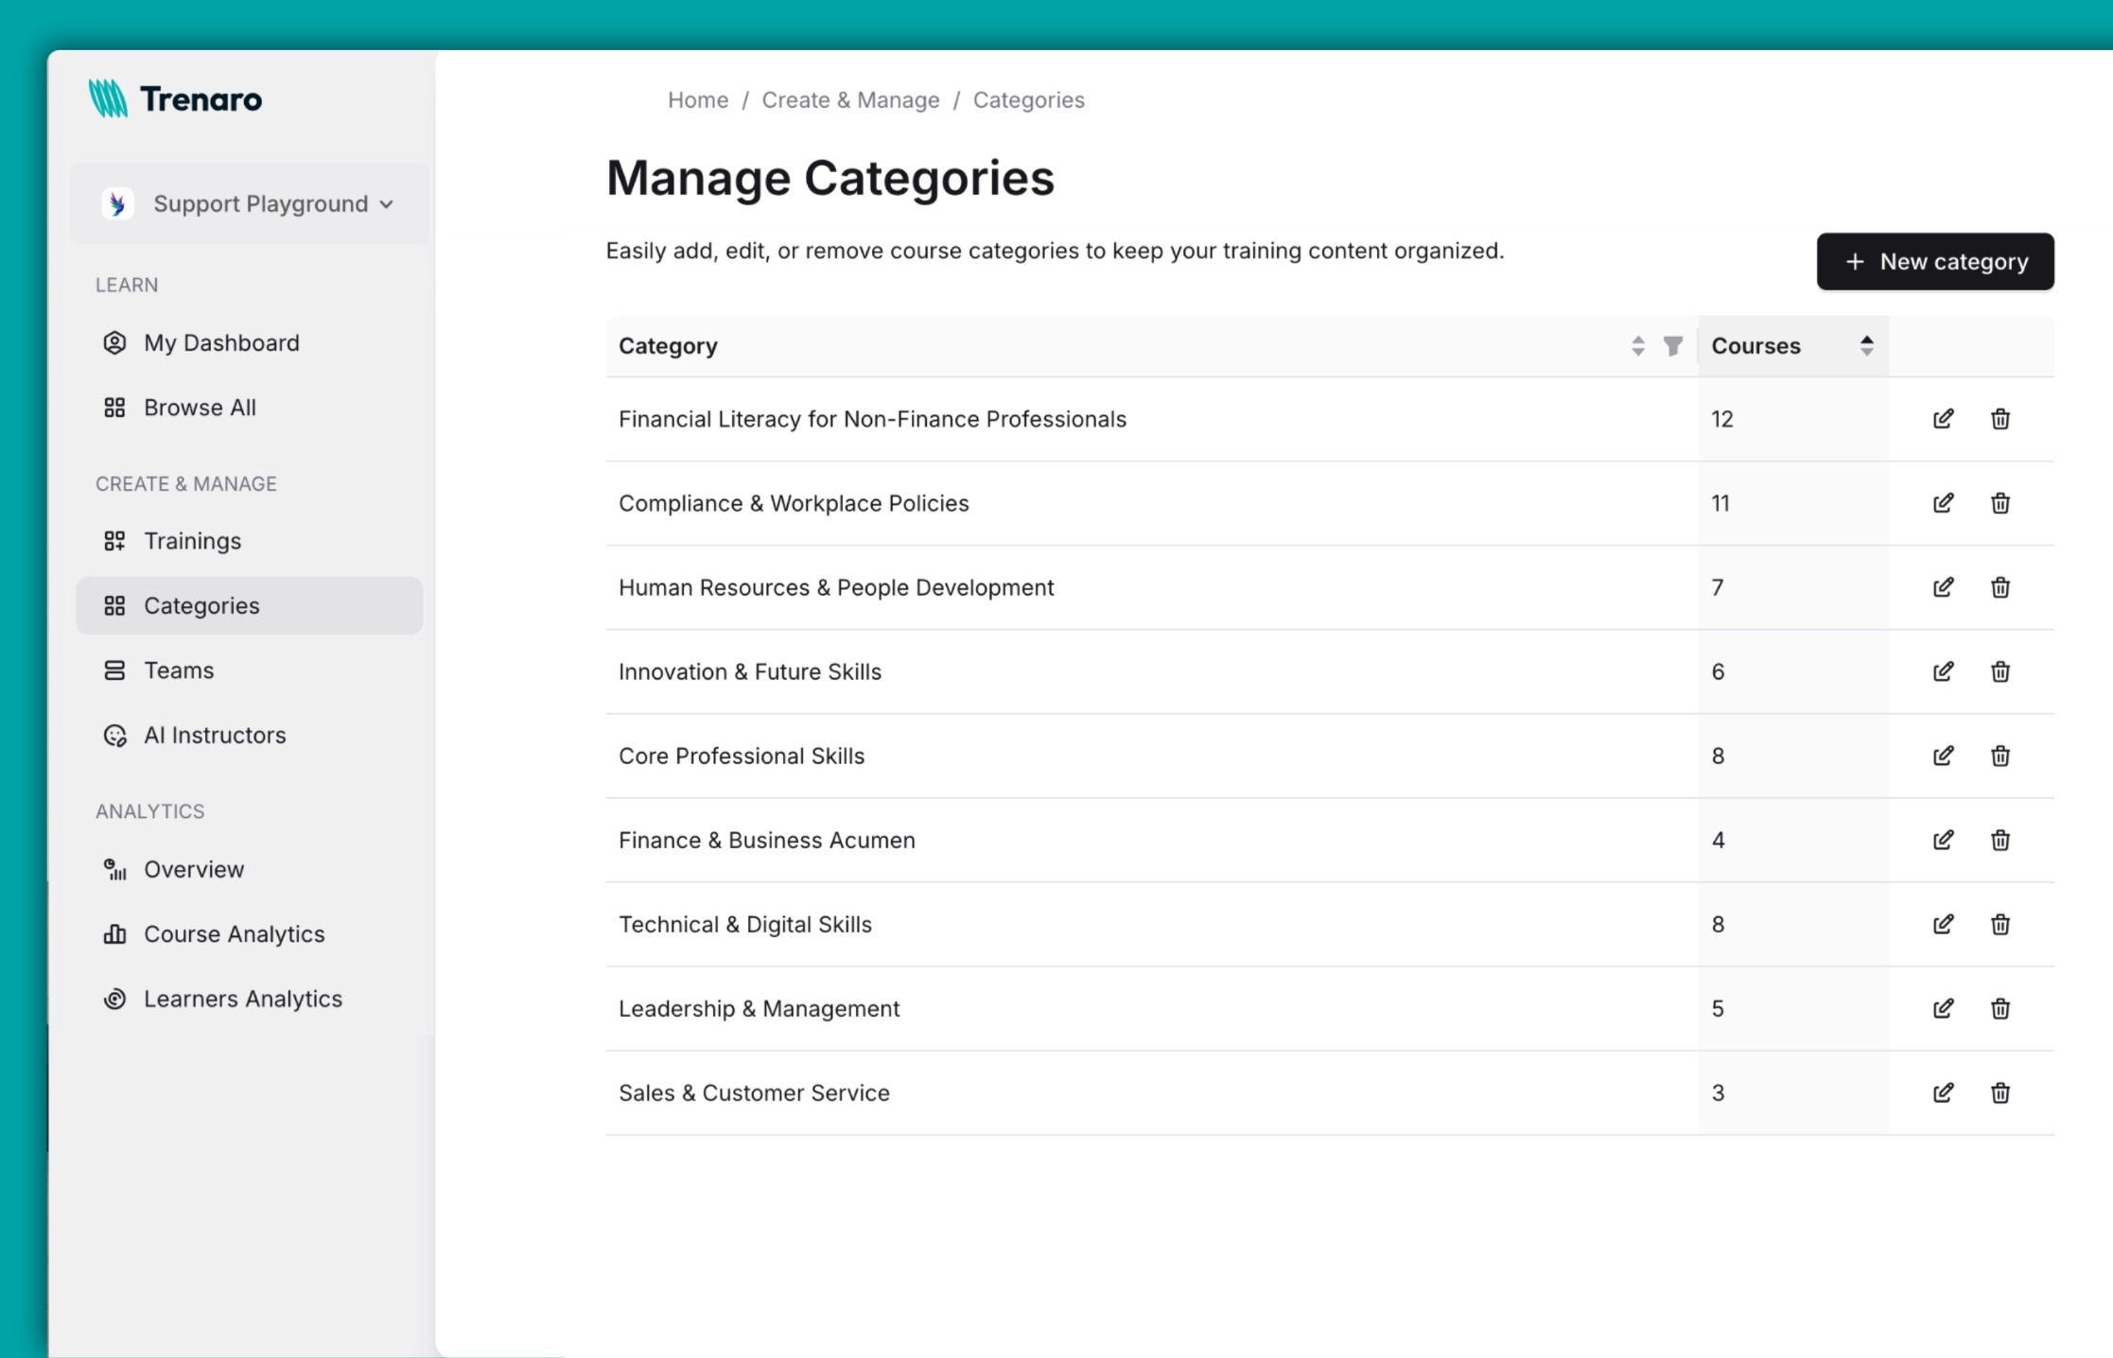Edit the Innovation & Future Skills category

point(1944,671)
